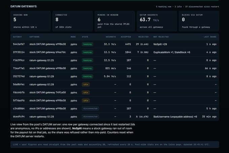Click rejected value 29 (0.64%)
229x153 pixels.
click(142, 44)
